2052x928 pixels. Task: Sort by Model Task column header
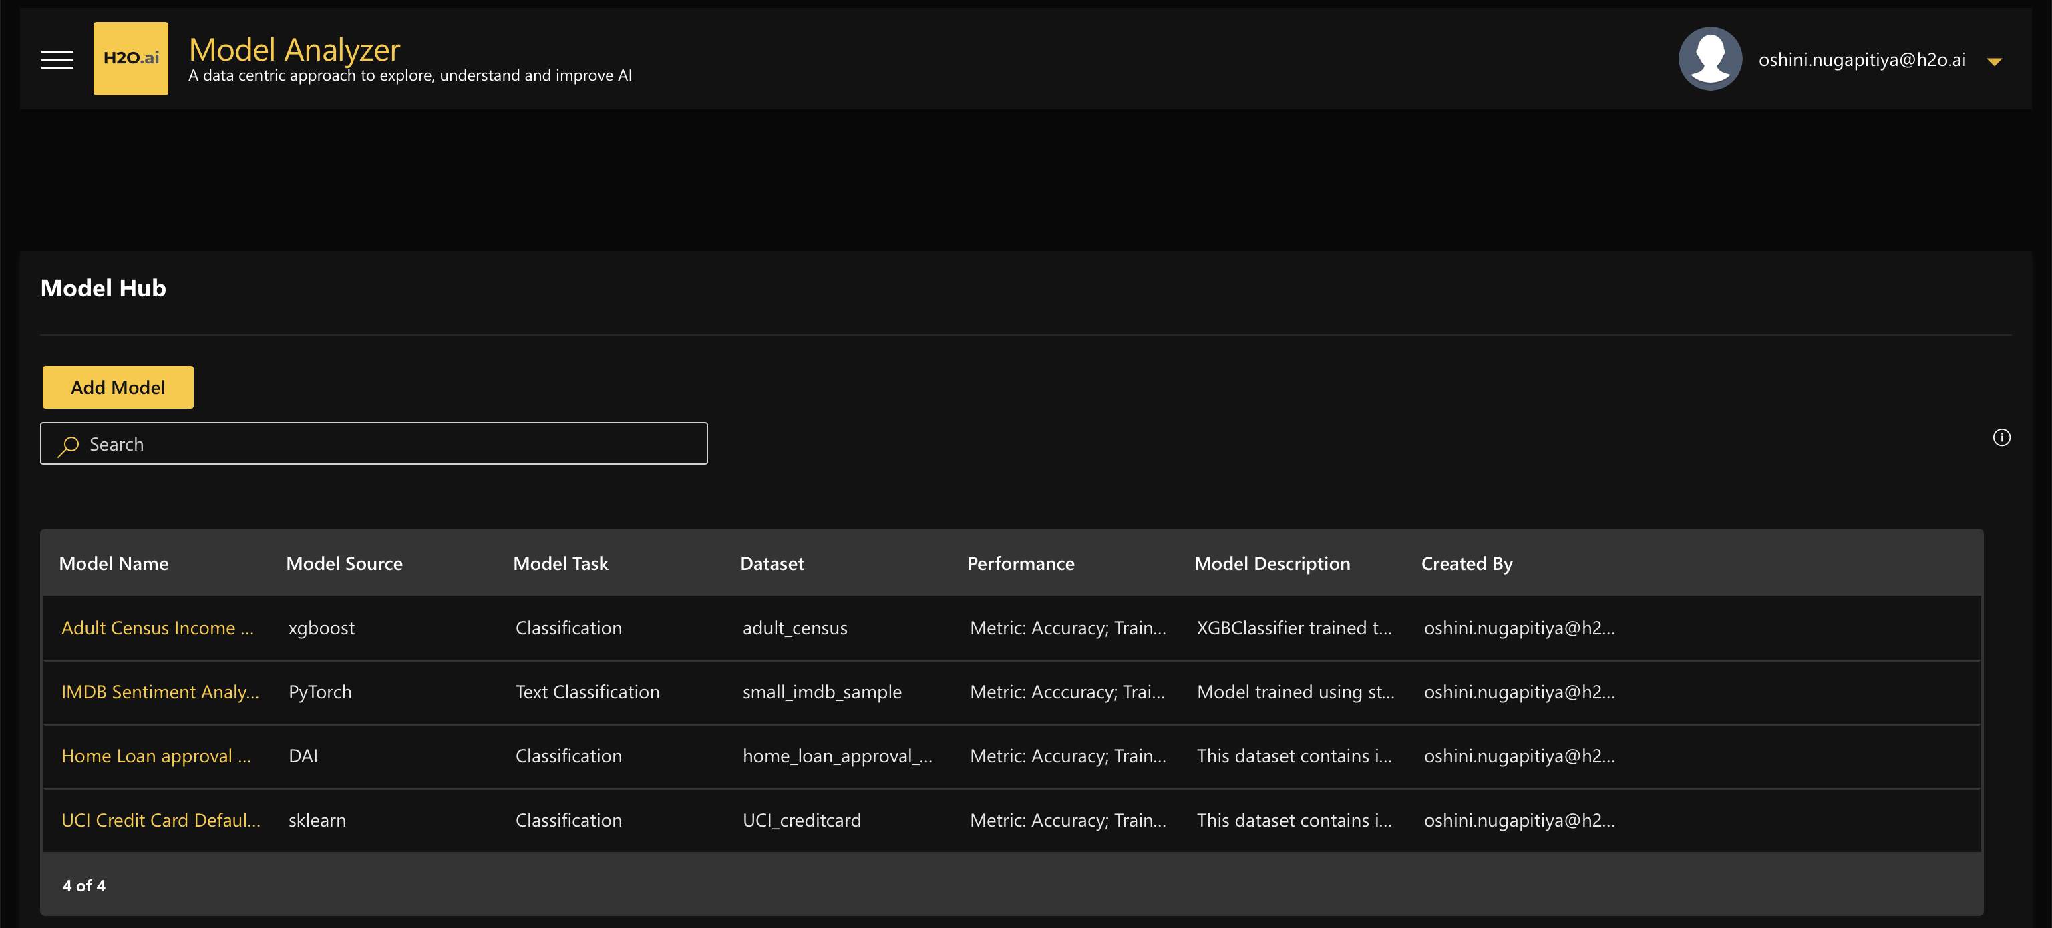(x=561, y=563)
